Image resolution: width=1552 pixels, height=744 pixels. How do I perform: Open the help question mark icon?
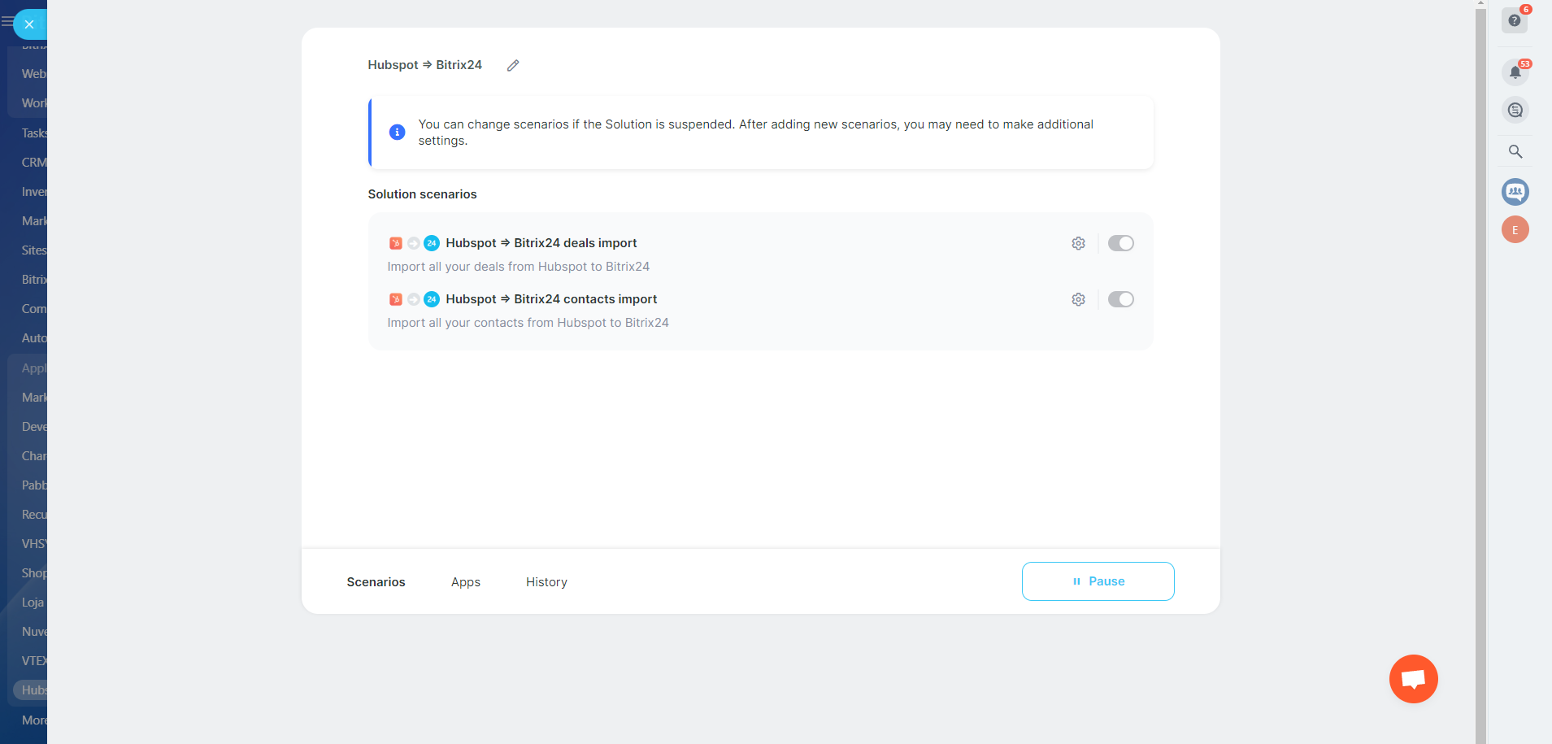coord(1514,20)
